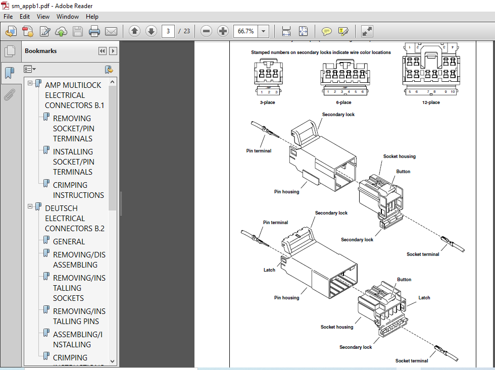The width and height of the screenshot is (495, 370).
Task: Click the Zoom in plus button
Action: (223, 31)
